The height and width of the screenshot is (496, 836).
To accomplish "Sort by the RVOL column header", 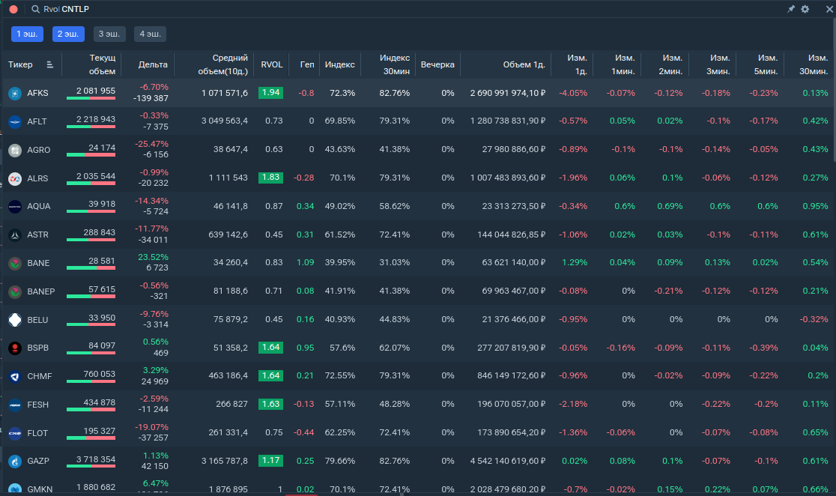I will [271, 64].
